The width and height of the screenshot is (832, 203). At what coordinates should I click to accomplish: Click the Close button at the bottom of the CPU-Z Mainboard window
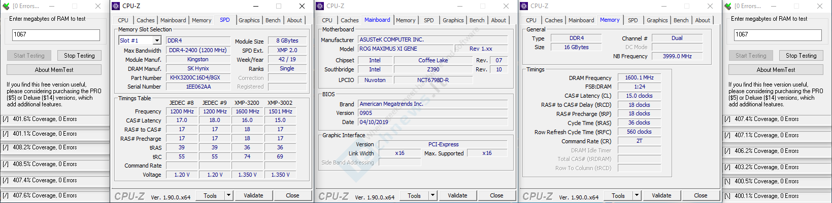496,195
